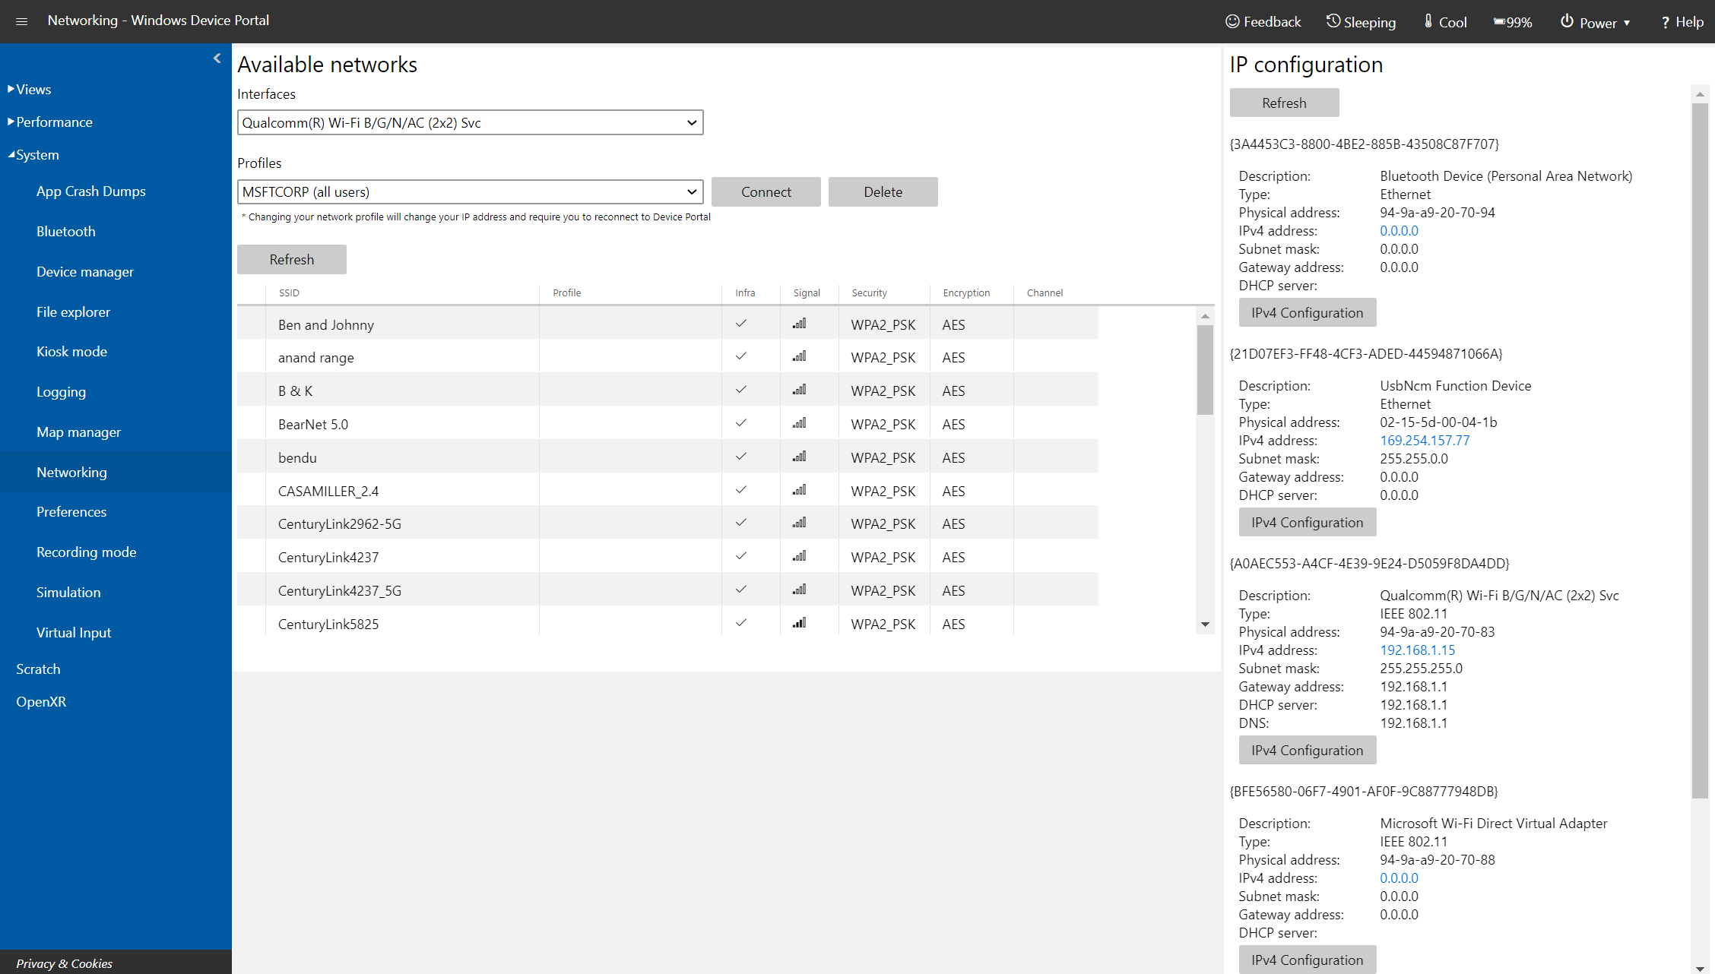This screenshot has width=1715, height=974.
Task: Toggle infrastructure checkmark for bendu network
Action: 741,457
